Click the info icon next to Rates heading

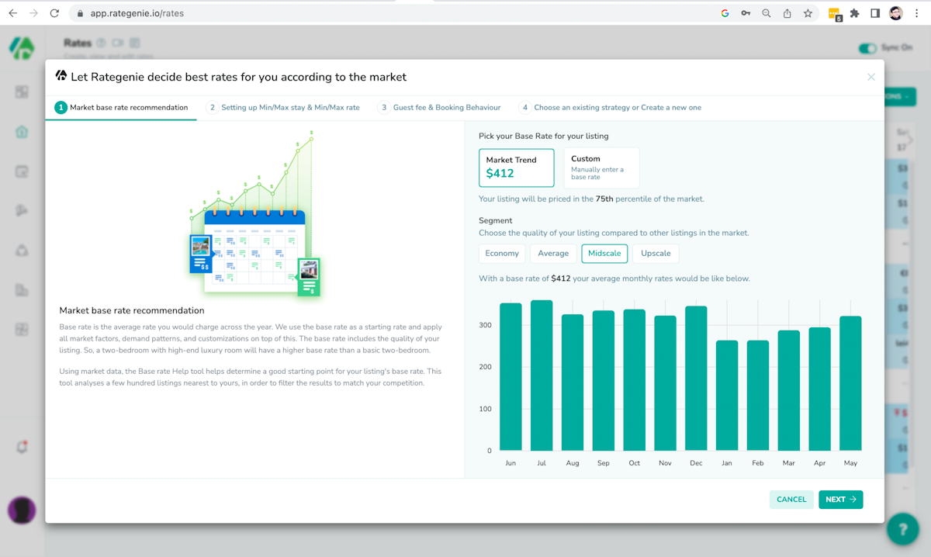pos(101,43)
